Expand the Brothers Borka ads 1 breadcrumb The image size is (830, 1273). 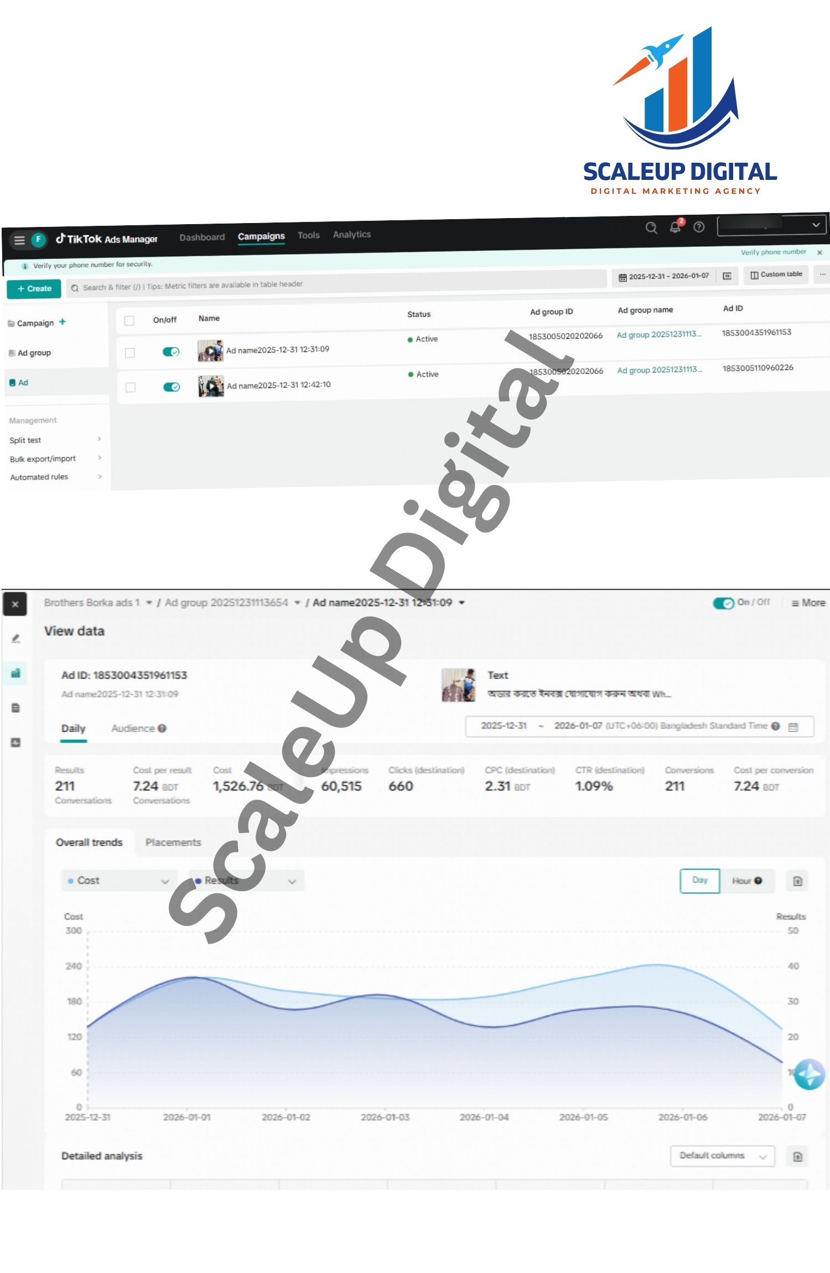click(x=149, y=603)
